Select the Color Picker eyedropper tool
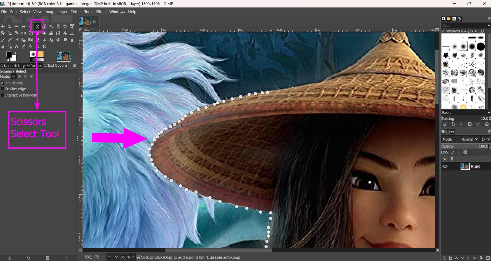The width and height of the screenshot is (491, 261). point(23,47)
